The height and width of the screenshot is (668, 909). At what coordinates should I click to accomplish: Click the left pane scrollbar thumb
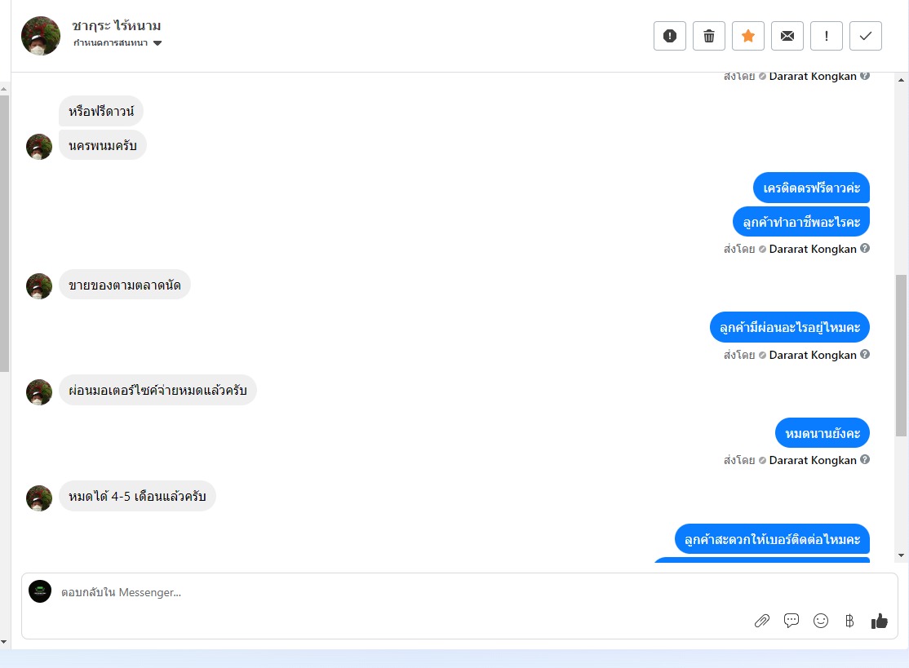point(4,233)
